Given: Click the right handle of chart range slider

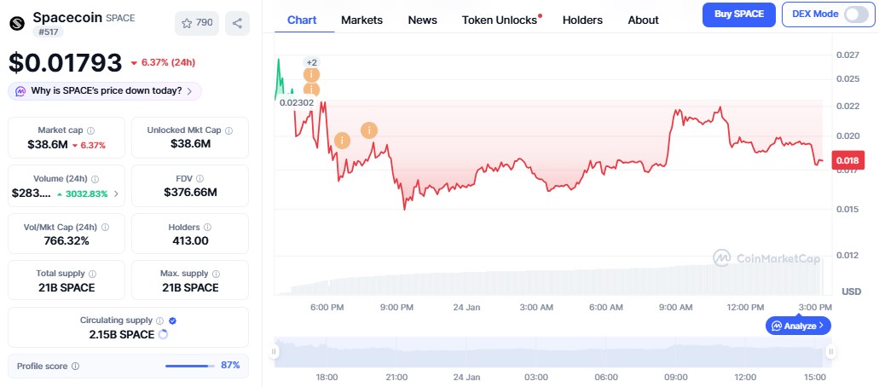Looking at the screenshot, I should (830, 351).
